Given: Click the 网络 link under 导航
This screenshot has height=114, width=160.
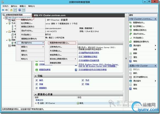Looking at the screenshot, I should coord(87,84).
